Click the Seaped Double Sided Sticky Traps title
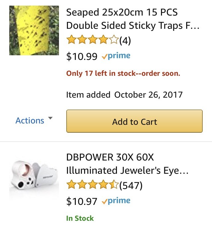This screenshot has width=212, height=231. (133, 19)
